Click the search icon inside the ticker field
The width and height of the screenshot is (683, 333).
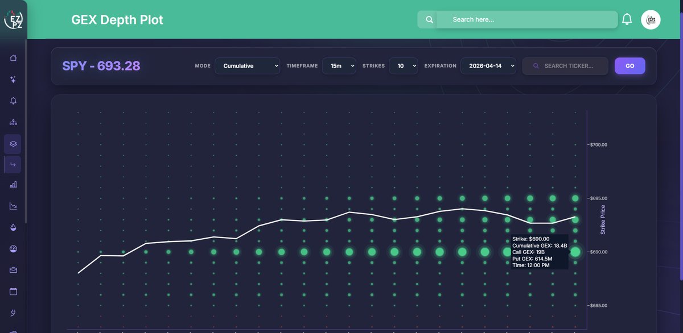tap(536, 66)
